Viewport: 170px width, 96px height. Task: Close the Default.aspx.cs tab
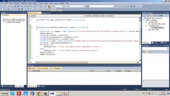[x=40, y=13]
